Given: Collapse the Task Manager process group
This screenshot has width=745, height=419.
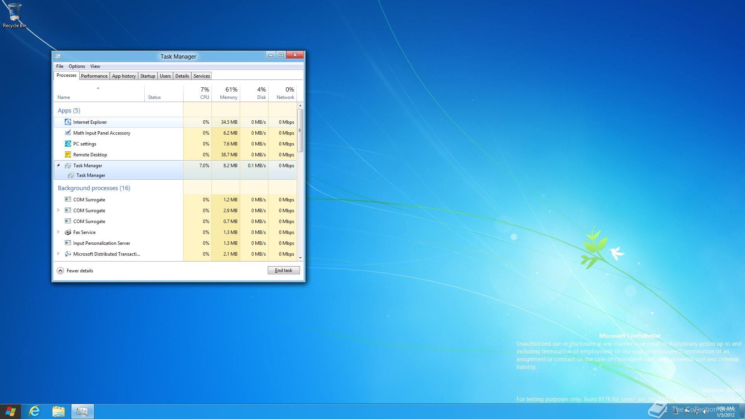Looking at the screenshot, I should tap(59, 165).
